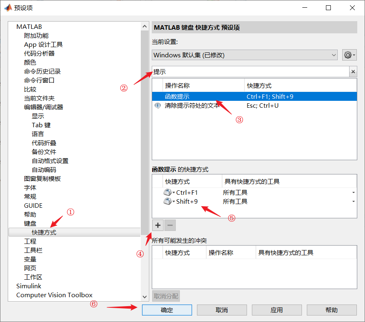Select the 清除提示符处的文本 action row

click(x=254, y=106)
